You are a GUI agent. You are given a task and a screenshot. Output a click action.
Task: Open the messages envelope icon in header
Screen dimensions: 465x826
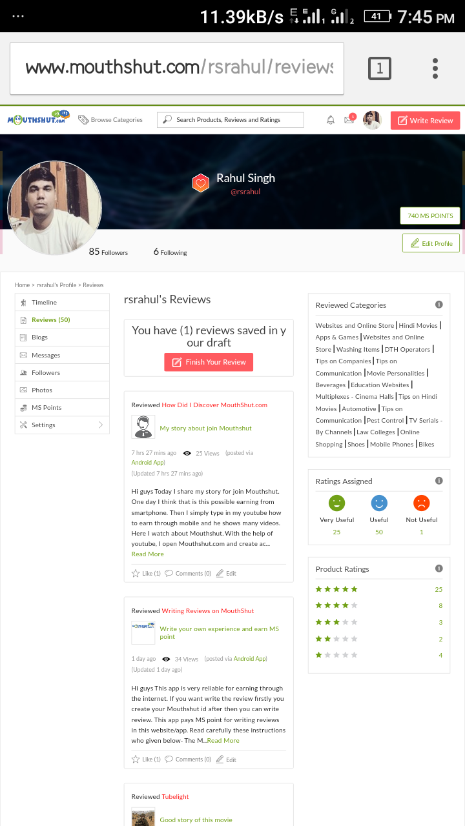349,120
